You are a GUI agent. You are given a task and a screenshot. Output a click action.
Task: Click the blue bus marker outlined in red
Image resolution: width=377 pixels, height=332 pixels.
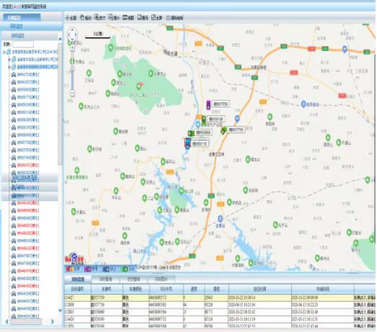pyautogui.click(x=188, y=143)
